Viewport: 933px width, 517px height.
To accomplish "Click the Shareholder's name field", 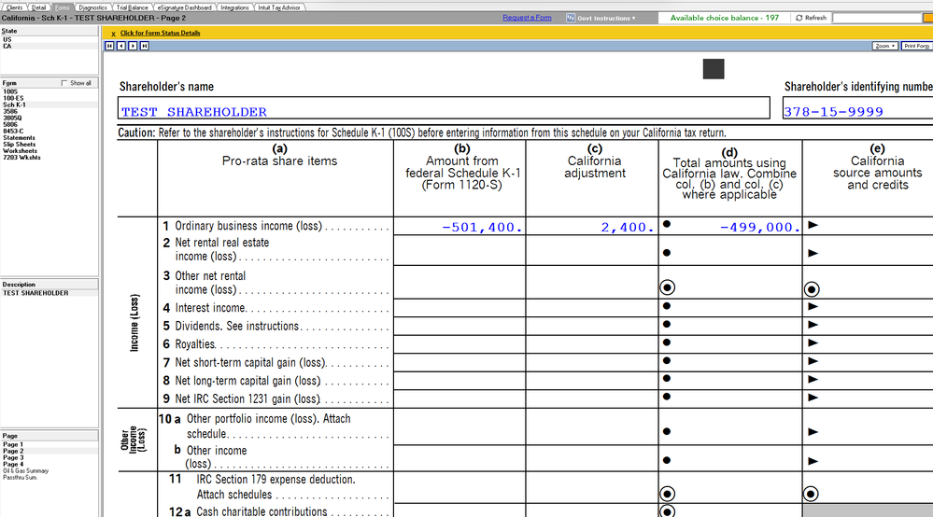I will point(444,108).
